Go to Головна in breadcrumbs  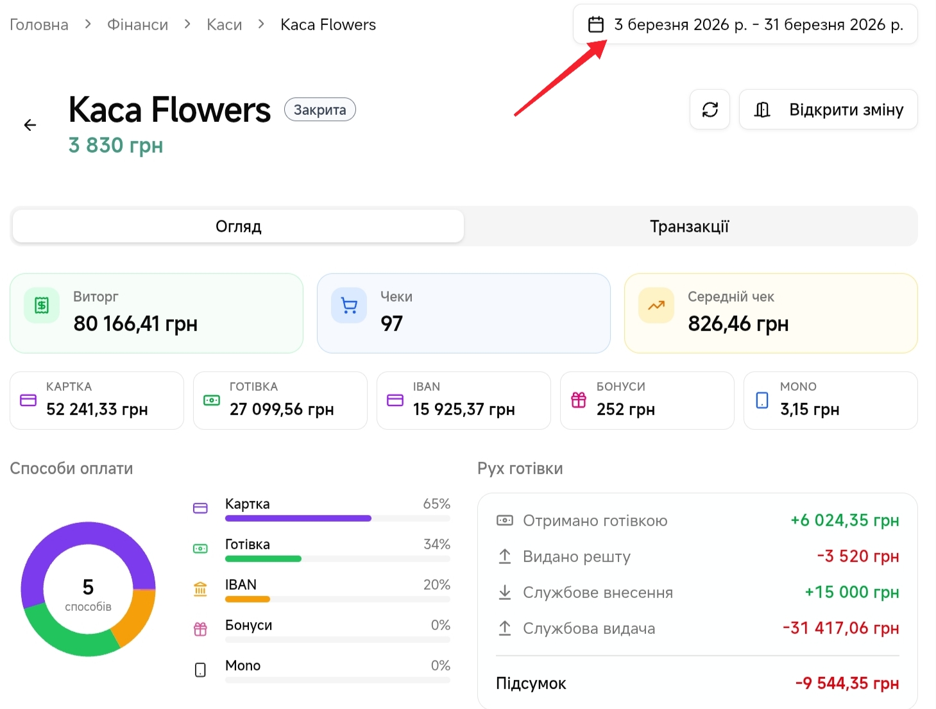[x=39, y=25]
